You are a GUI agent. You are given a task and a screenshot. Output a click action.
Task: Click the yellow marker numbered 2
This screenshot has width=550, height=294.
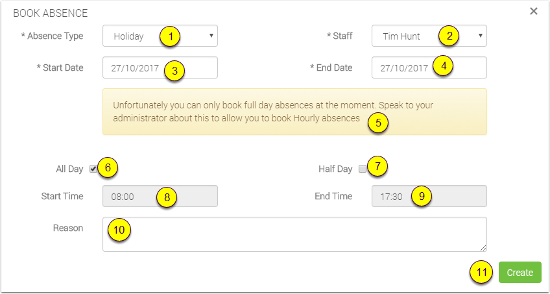click(x=448, y=36)
